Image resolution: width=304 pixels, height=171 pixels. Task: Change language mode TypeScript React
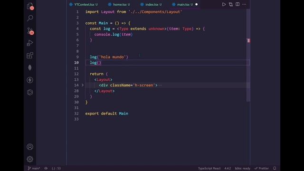[x=209, y=168]
